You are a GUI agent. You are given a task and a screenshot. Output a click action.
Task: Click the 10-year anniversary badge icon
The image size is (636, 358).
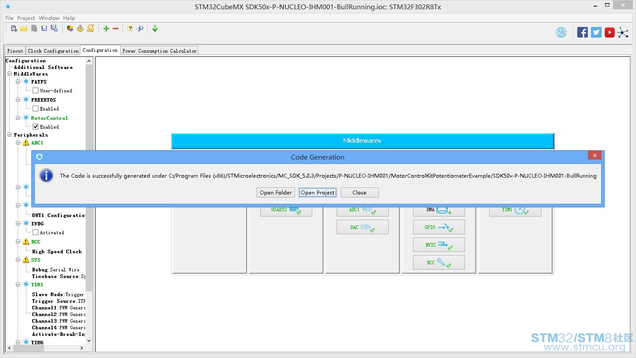click(561, 32)
